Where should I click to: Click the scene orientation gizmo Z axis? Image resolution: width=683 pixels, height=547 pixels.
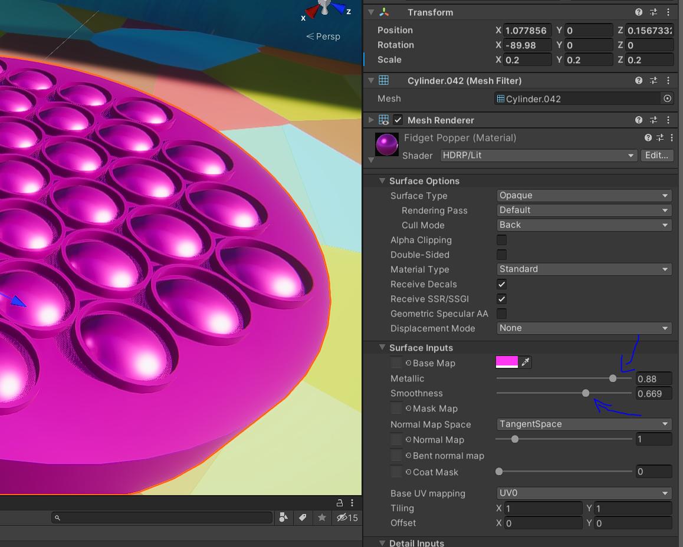tap(339, 8)
